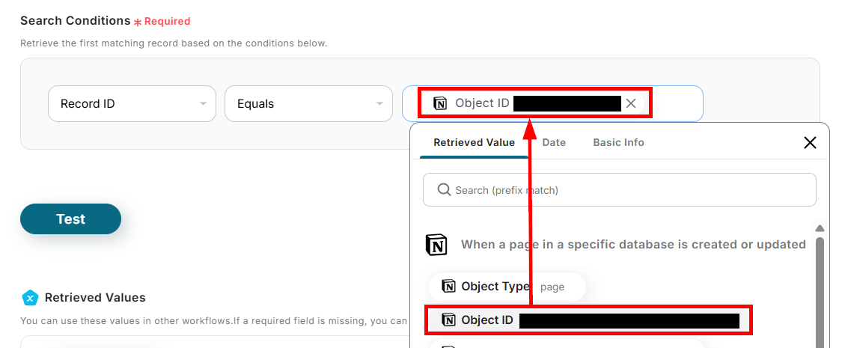
Task: Click the magnifier icon in search box
Action: click(444, 189)
